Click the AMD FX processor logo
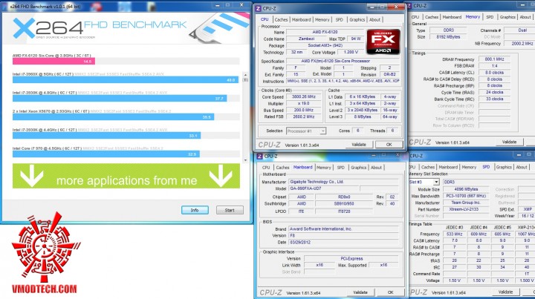The image size is (535, 299). point(383,42)
